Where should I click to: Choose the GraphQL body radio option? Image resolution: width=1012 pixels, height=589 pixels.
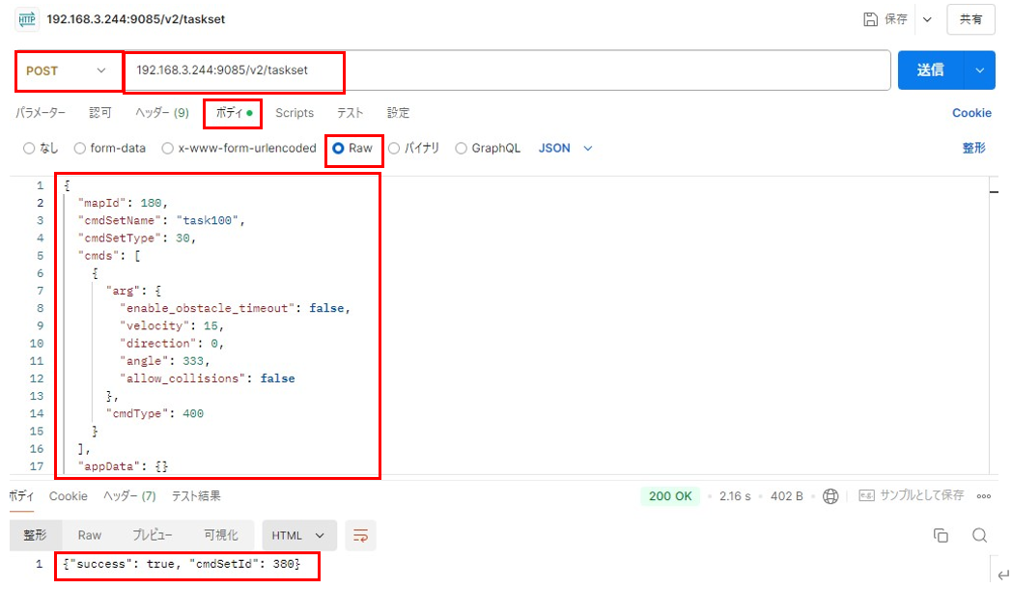[461, 149]
